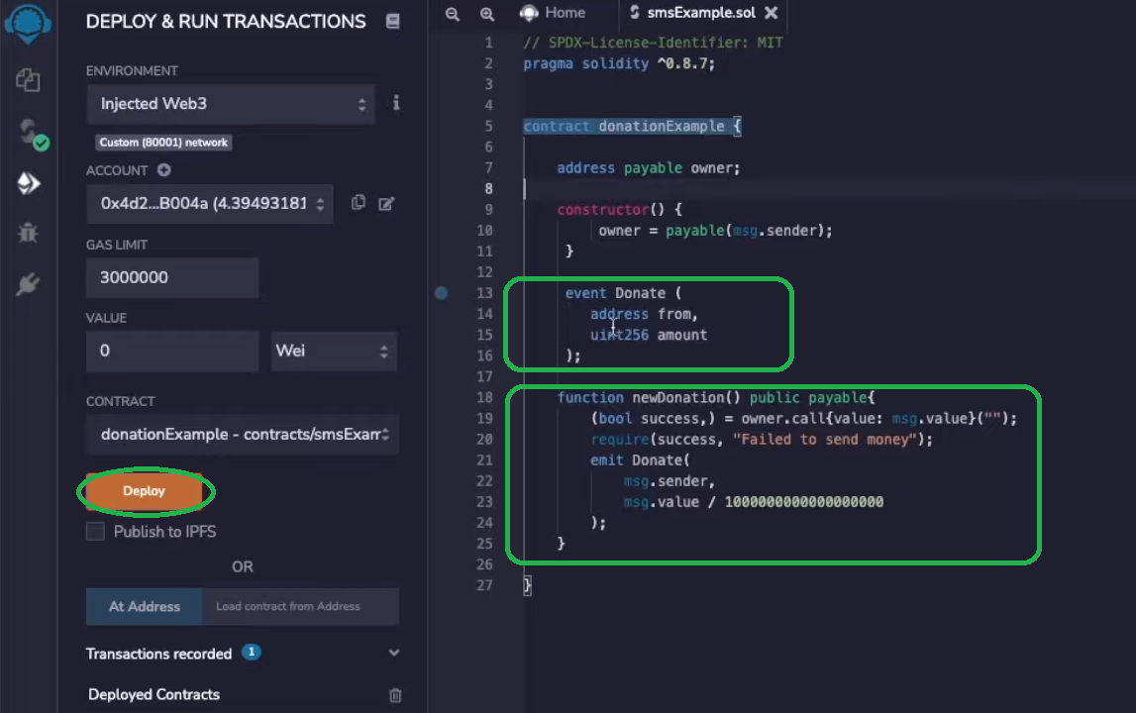Viewport: 1136px width, 713px height.
Task: Click 'contract donationExample {' line
Action: (x=632, y=126)
